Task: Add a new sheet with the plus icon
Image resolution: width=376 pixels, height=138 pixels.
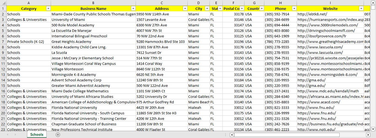Action: (58, 135)
